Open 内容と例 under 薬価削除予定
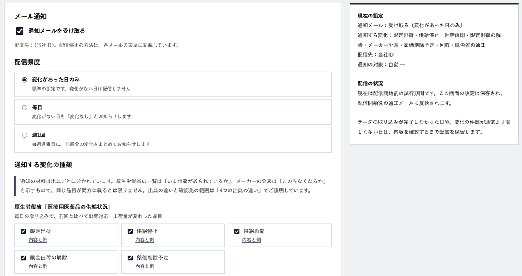The height and width of the screenshot is (276, 522). pyautogui.click(x=144, y=266)
